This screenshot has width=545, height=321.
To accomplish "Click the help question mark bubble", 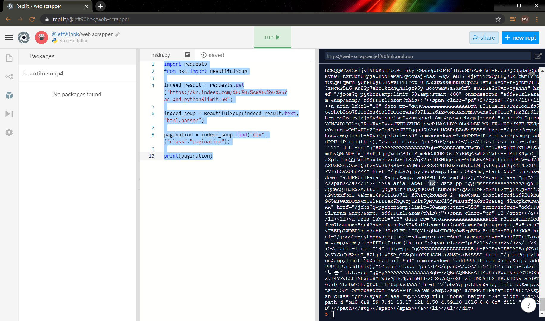I will [528, 305].
